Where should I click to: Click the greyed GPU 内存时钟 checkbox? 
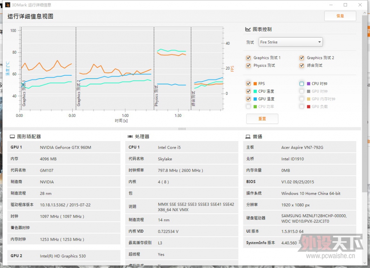tap(302, 99)
